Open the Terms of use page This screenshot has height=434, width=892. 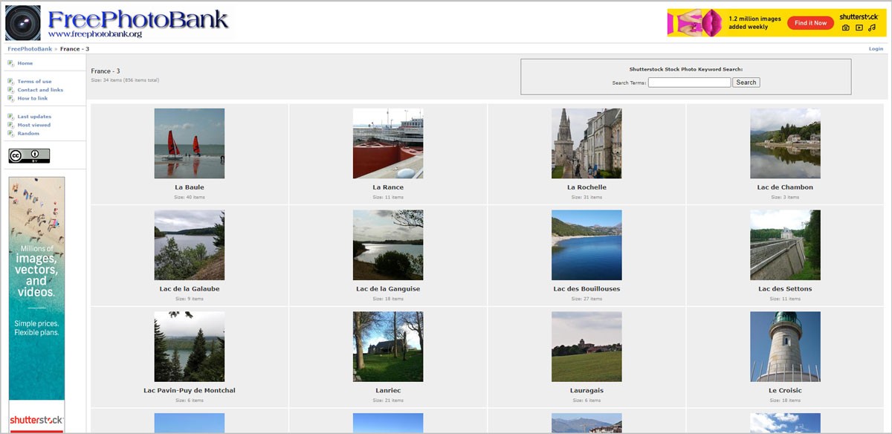[x=35, y=81]
